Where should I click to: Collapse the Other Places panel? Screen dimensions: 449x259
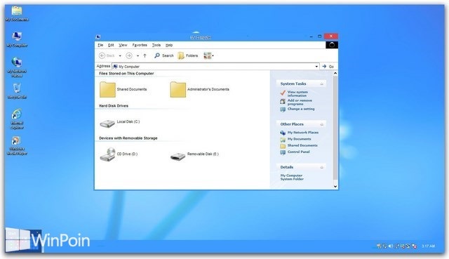pos(321,124)
